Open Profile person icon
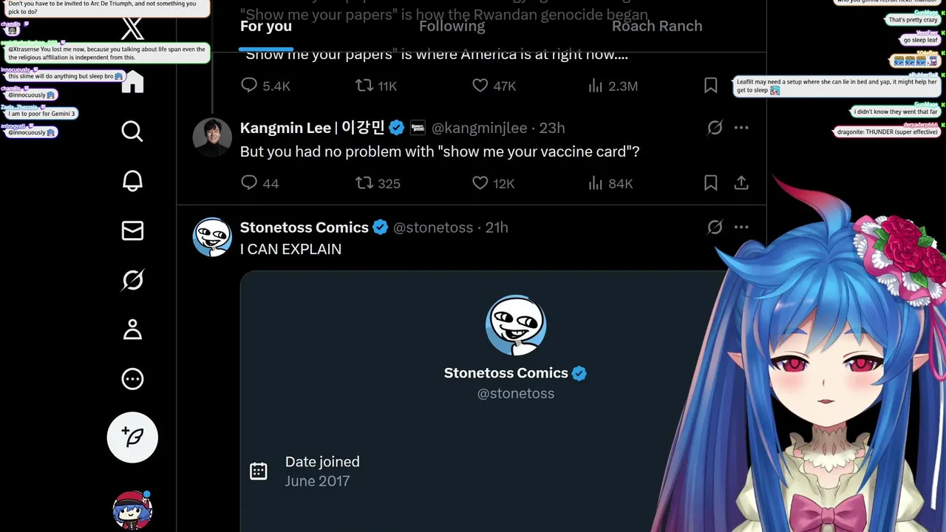946x532 pixels. 132,330
